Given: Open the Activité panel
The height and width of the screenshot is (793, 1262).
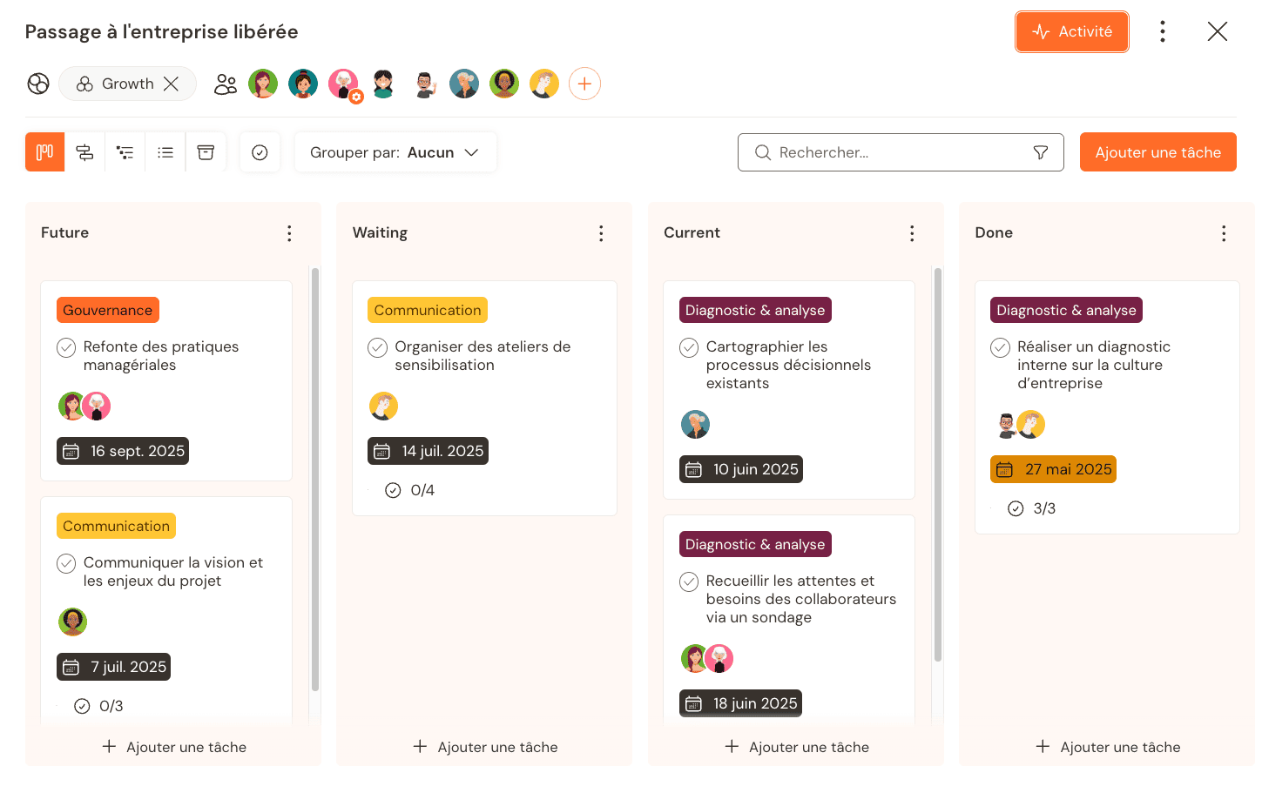Looking at the screenshot, I should [1072, 30].
